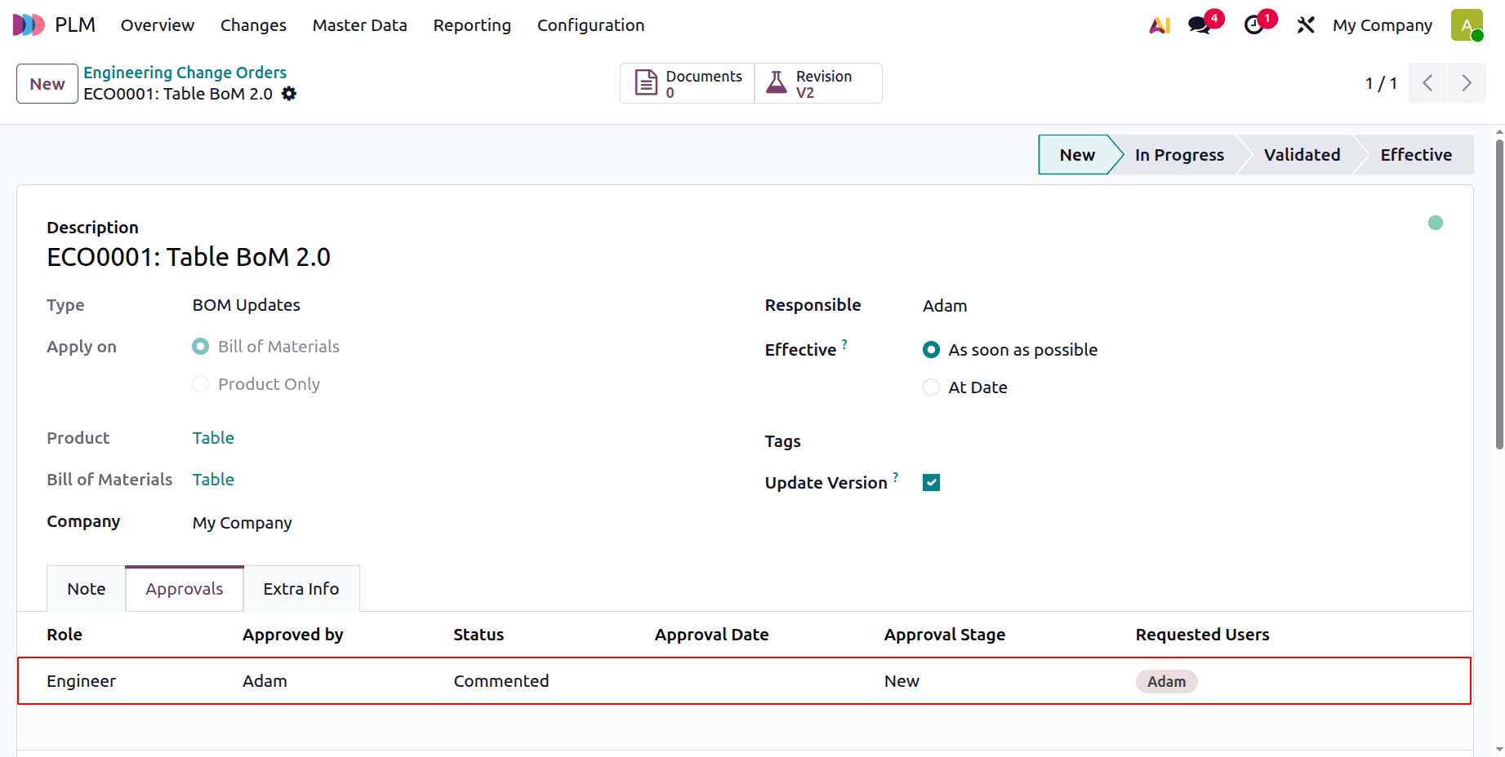
Task: Click the ECO0001 description title field
Action: click(x=189, y=257)
